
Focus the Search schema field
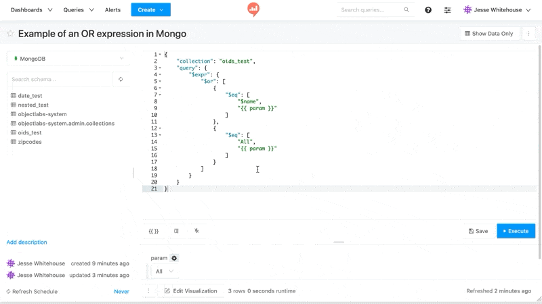[x=60, y=79]
